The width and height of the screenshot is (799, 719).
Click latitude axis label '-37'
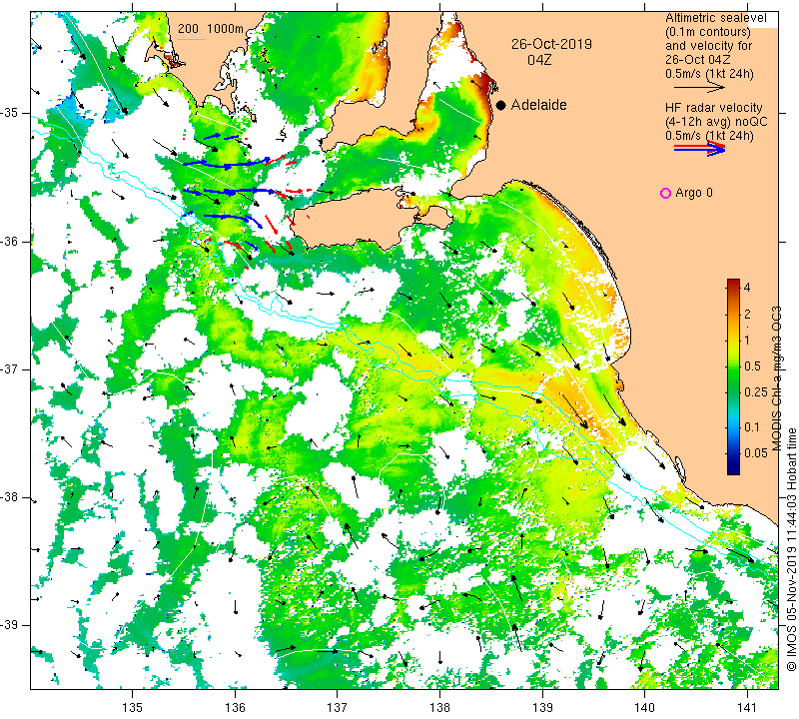coord(10,368)
